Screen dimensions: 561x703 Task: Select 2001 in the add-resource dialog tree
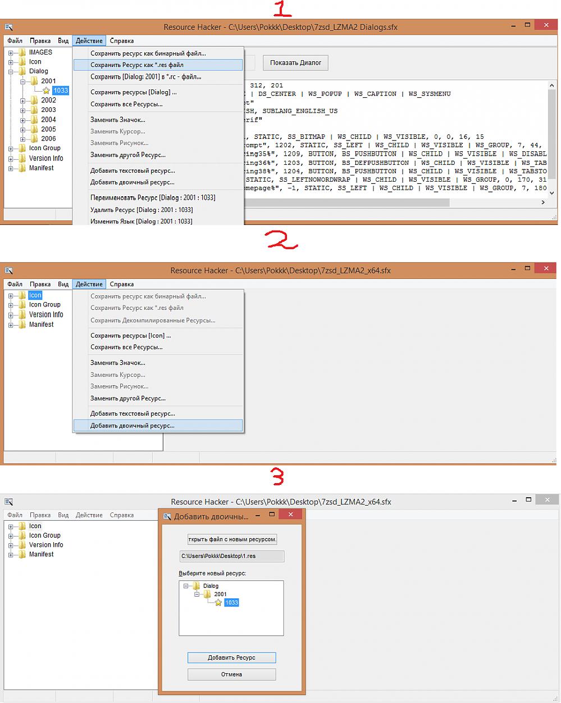coord(221,594)
